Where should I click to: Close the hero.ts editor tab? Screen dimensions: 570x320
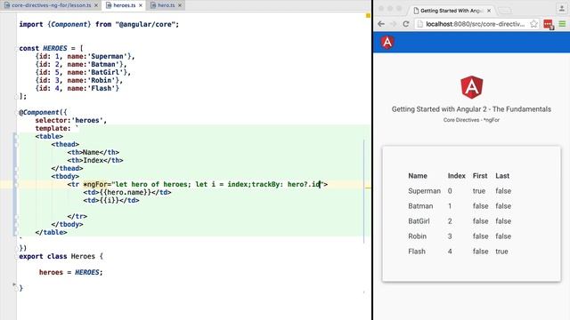point(180,5)
